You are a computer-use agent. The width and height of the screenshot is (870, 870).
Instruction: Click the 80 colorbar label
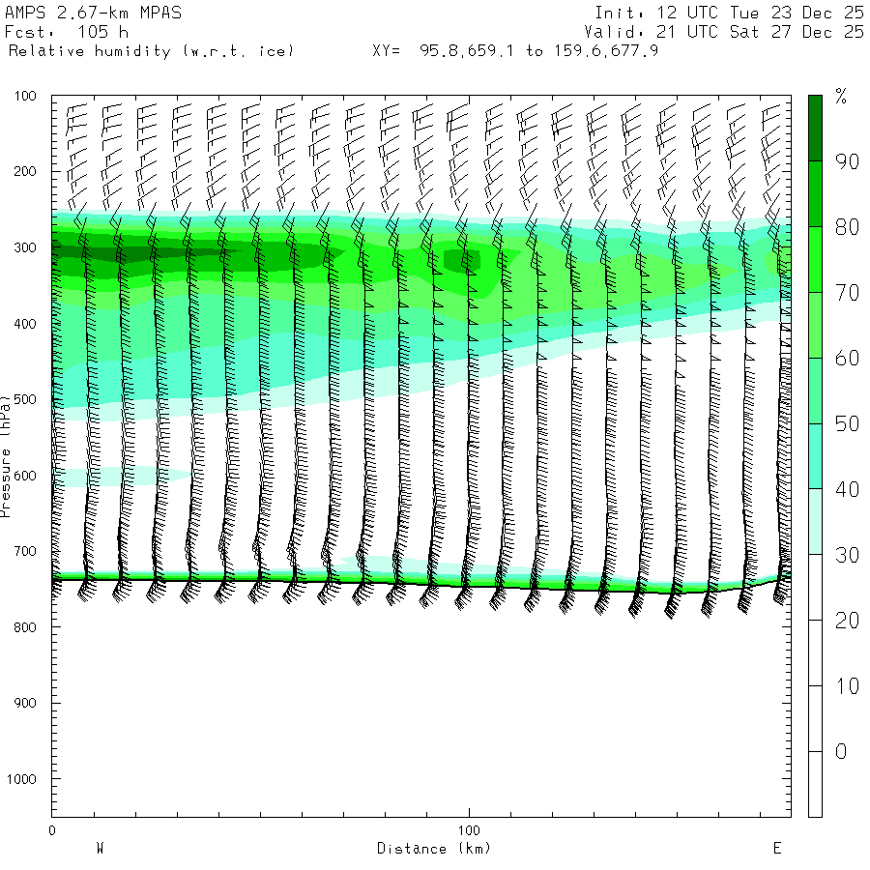[847, 227]
